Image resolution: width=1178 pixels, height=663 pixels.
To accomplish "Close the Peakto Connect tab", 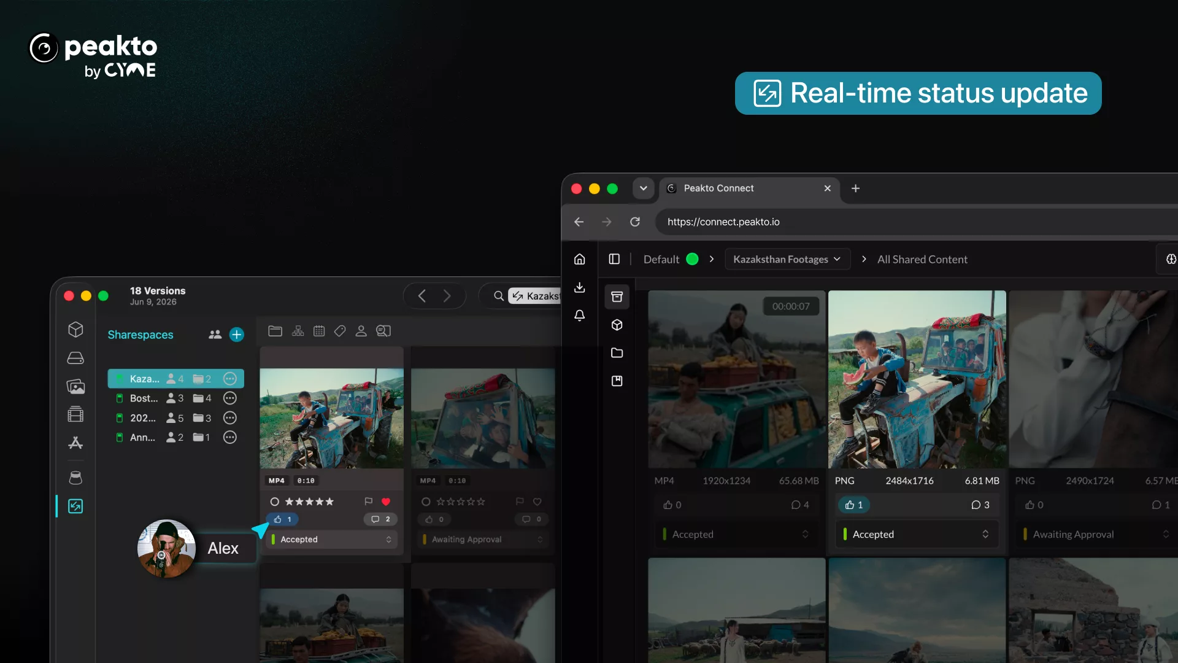I will [x=828, y=188].
